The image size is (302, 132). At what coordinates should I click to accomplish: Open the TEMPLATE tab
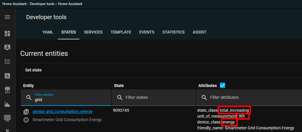(121, 32)
